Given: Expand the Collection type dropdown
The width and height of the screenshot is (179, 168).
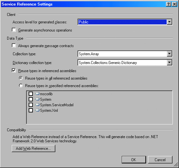Looking at the screenshot, I should point(170,54).
